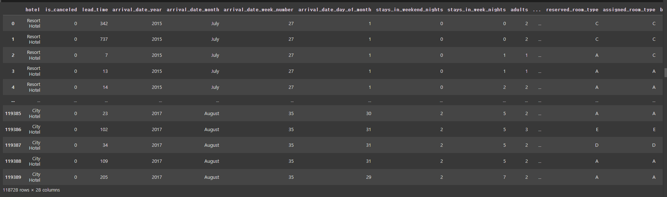Click year 2015 cell in row 1
Viewport: 667px width, 197px height.
pyautogui.click(x=157, y=39)
